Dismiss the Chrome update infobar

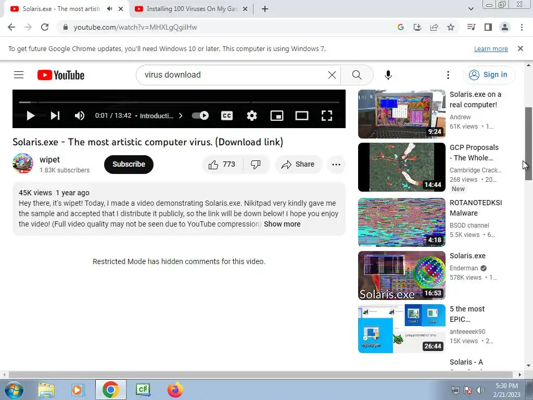pos(521,48)
